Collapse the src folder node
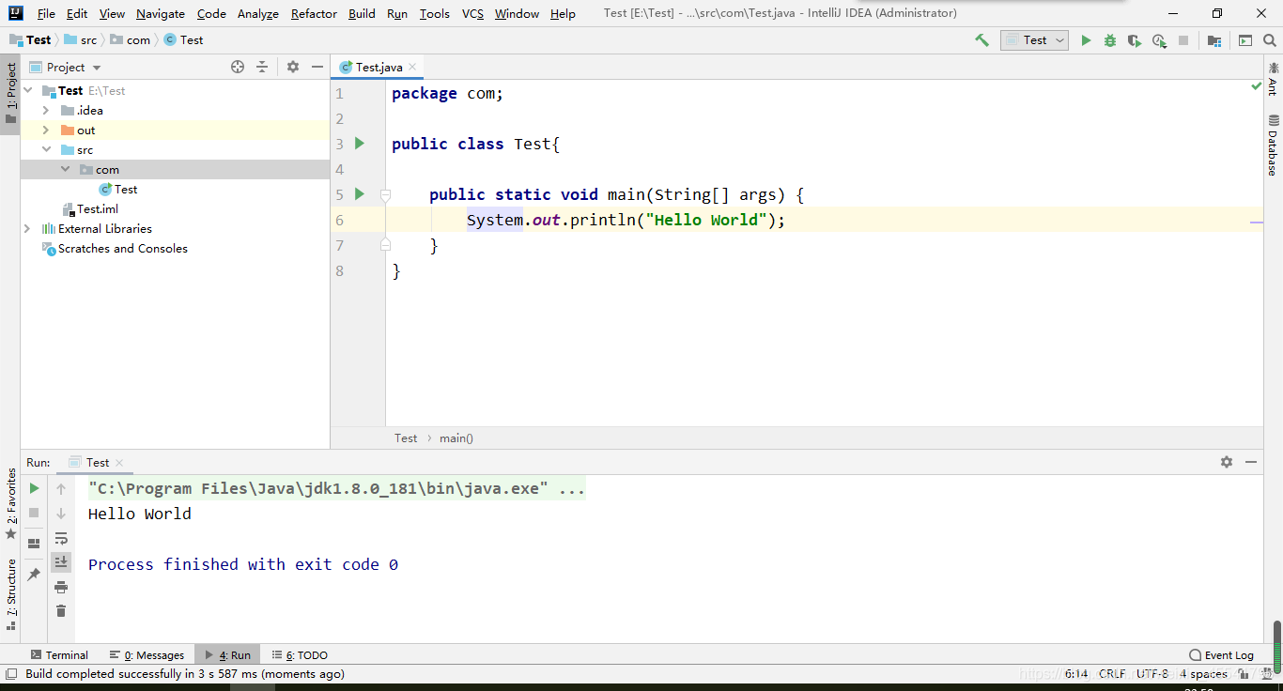Screen dimensions: 1283x691 tap(46, 150)
